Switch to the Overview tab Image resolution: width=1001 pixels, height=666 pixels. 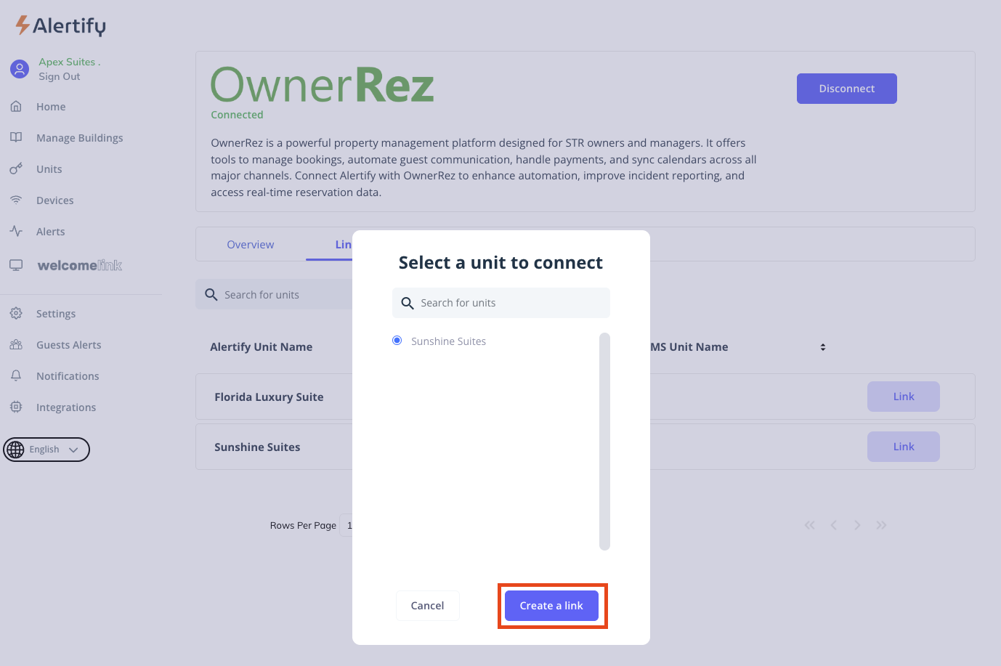pos(250,245)
